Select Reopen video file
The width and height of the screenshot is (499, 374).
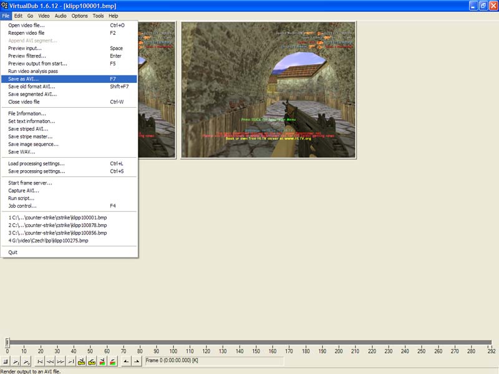tap(69, 33)
